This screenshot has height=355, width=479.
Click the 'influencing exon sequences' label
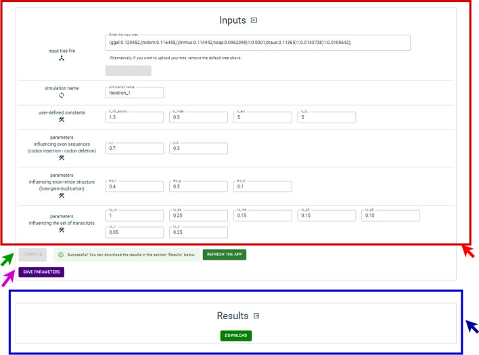tap(62, 144)
